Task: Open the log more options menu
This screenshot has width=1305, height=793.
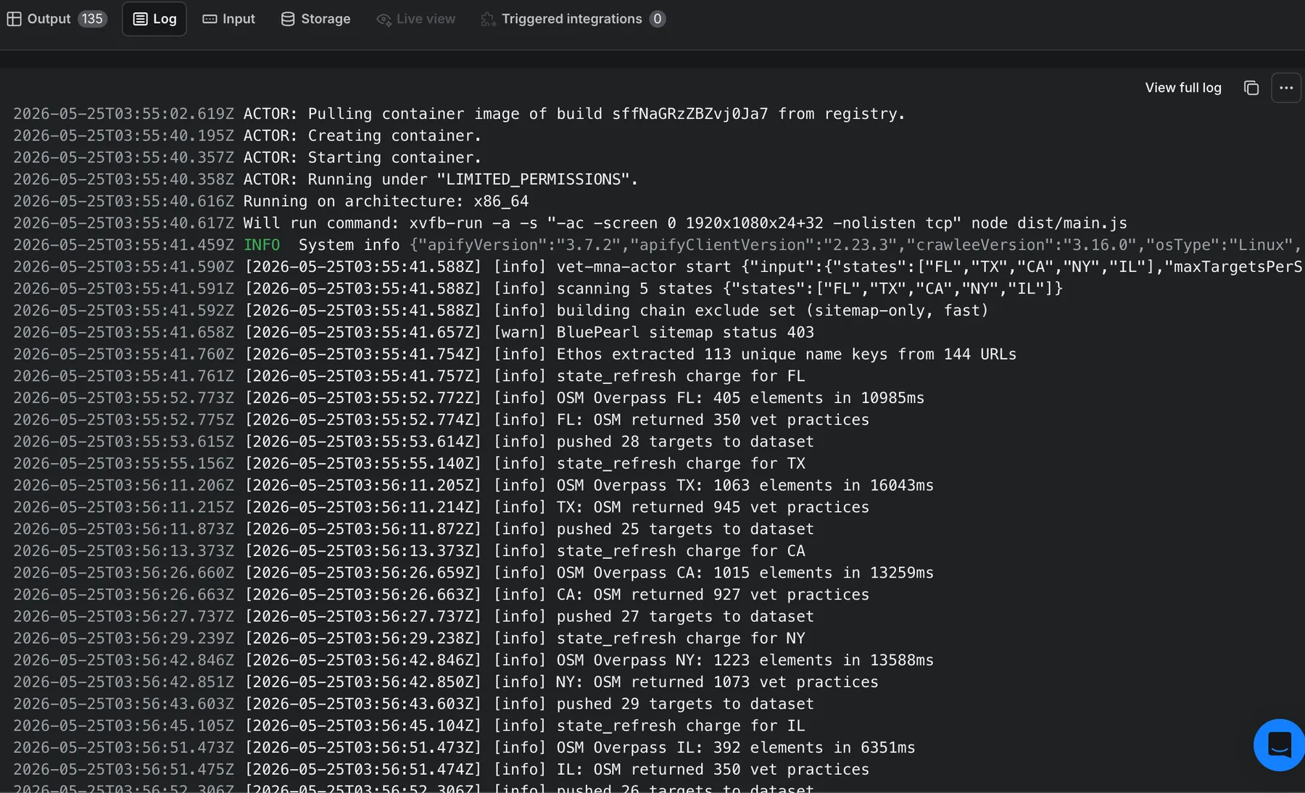Action: pos(1286,88)
